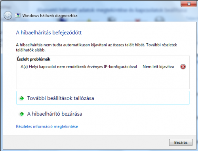Image resolution: width=198 pixels, height=151 pixels.
Task: Open További beállítások tallózása option
Action: pyautogui.click(x=103, y=98)
